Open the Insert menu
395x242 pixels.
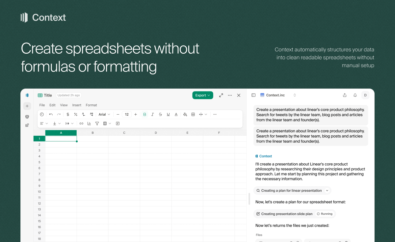click(77, 105)
